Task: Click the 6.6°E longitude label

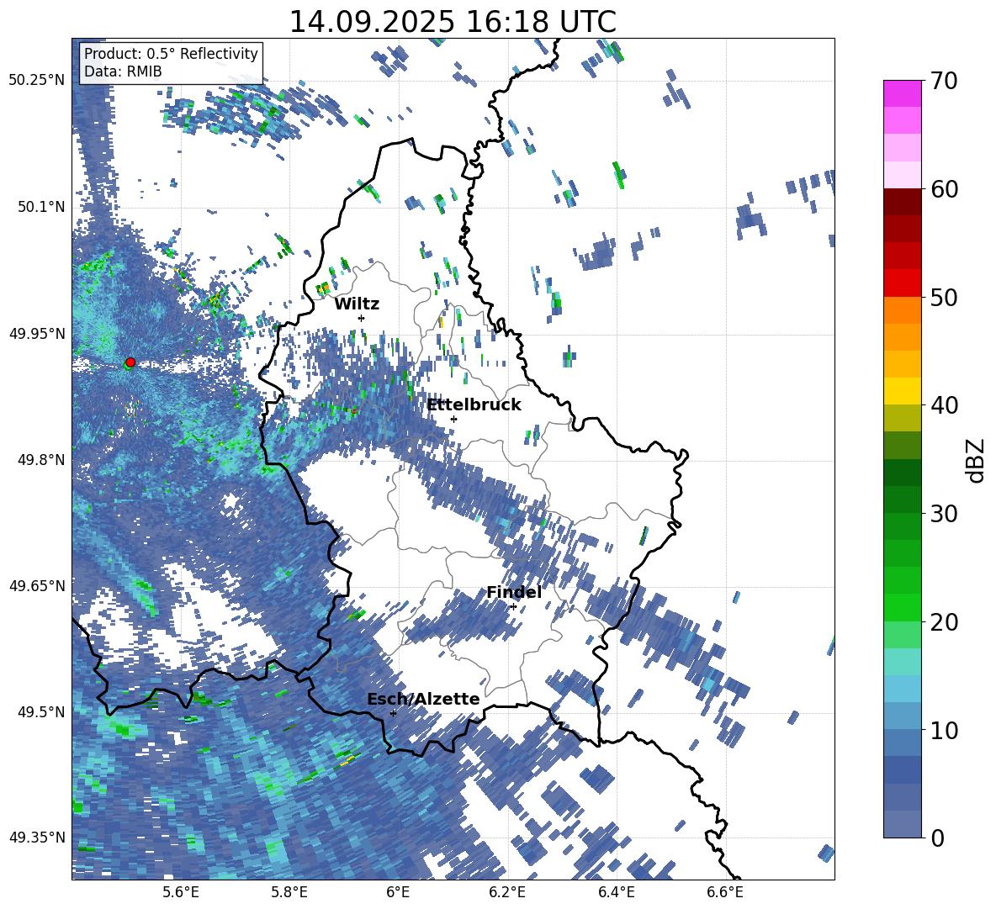Action: [725, 892]
